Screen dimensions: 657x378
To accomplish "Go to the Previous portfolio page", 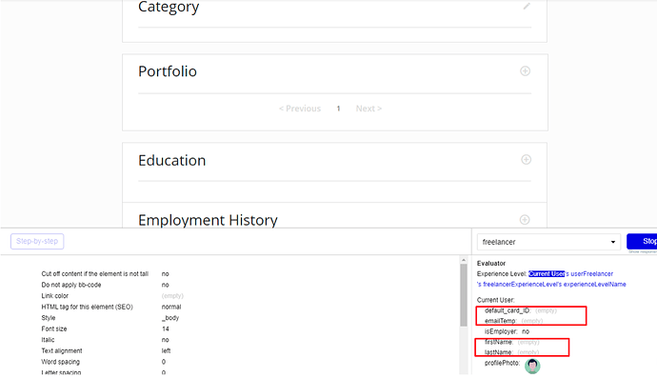I will (300, 109).
